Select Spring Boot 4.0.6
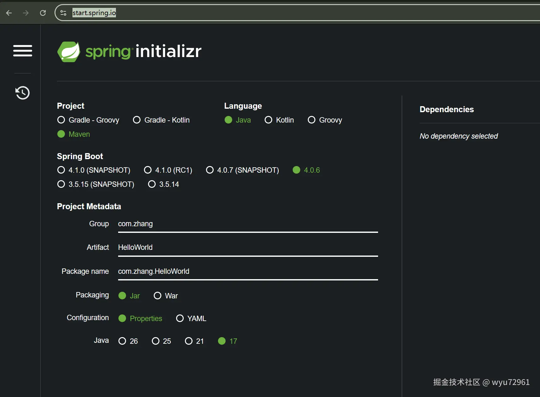Viewport: 540px width, 397px height. [x=306, y=170]
